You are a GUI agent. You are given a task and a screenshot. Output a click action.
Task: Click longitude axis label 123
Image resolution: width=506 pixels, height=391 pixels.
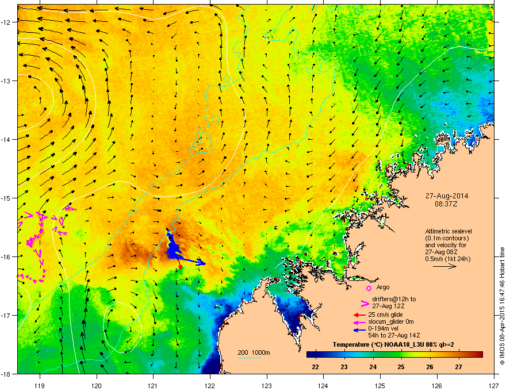tap(267, 385)
